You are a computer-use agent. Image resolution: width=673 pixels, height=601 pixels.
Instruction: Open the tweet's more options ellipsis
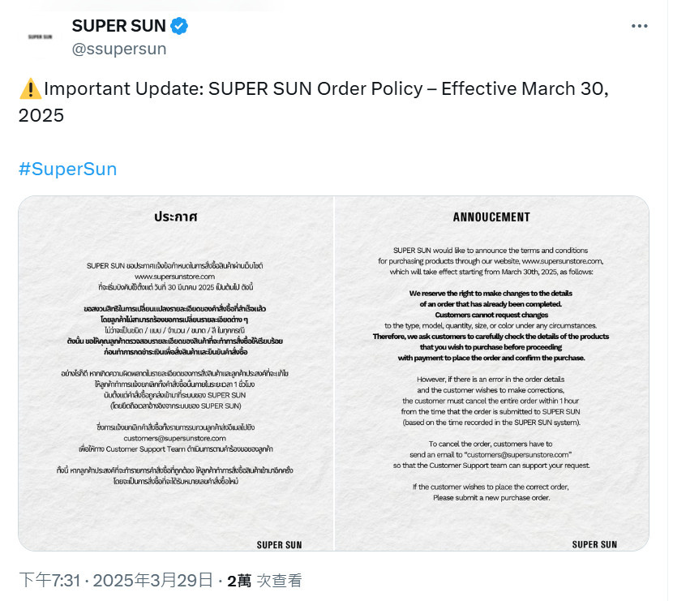pyautogui.click(x=639, y=26)
